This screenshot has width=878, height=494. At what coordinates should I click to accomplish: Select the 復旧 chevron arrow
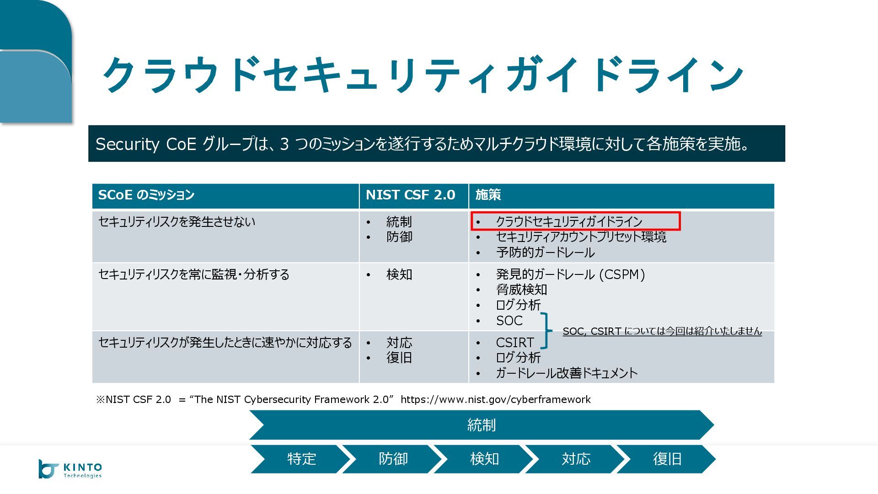coord(667,459)
